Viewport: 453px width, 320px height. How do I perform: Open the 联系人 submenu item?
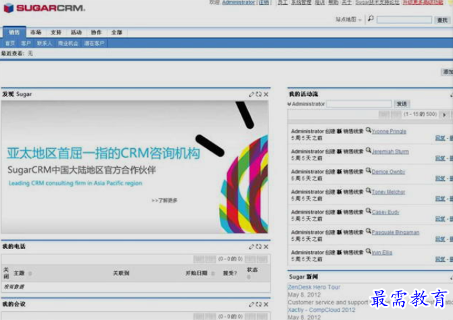click(45, 43)
